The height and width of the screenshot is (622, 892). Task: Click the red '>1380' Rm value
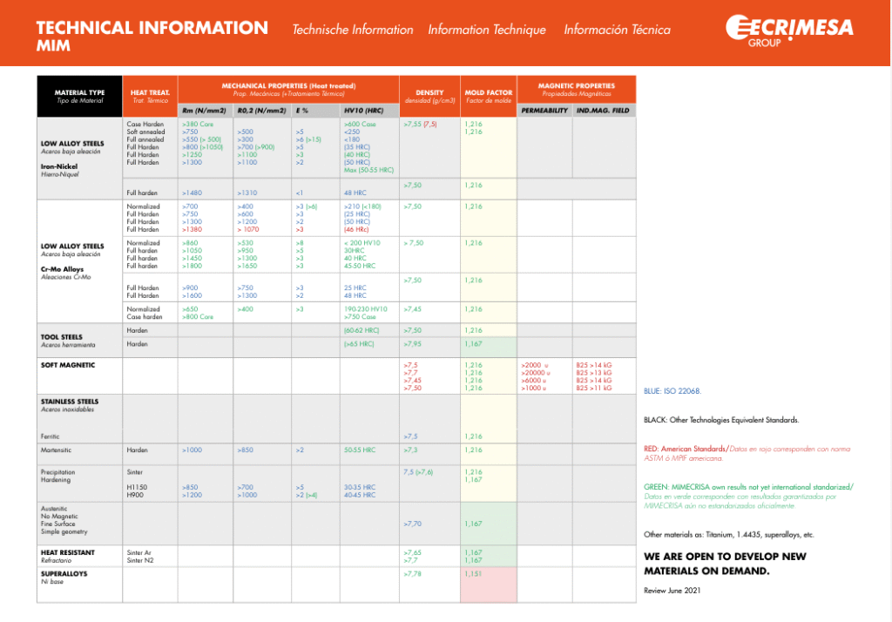192,229
